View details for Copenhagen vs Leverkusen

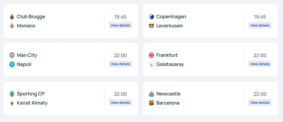pyautogui.click(x=260, y=25)
